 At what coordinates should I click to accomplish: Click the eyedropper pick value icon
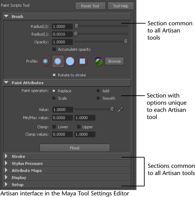(120, 109)
